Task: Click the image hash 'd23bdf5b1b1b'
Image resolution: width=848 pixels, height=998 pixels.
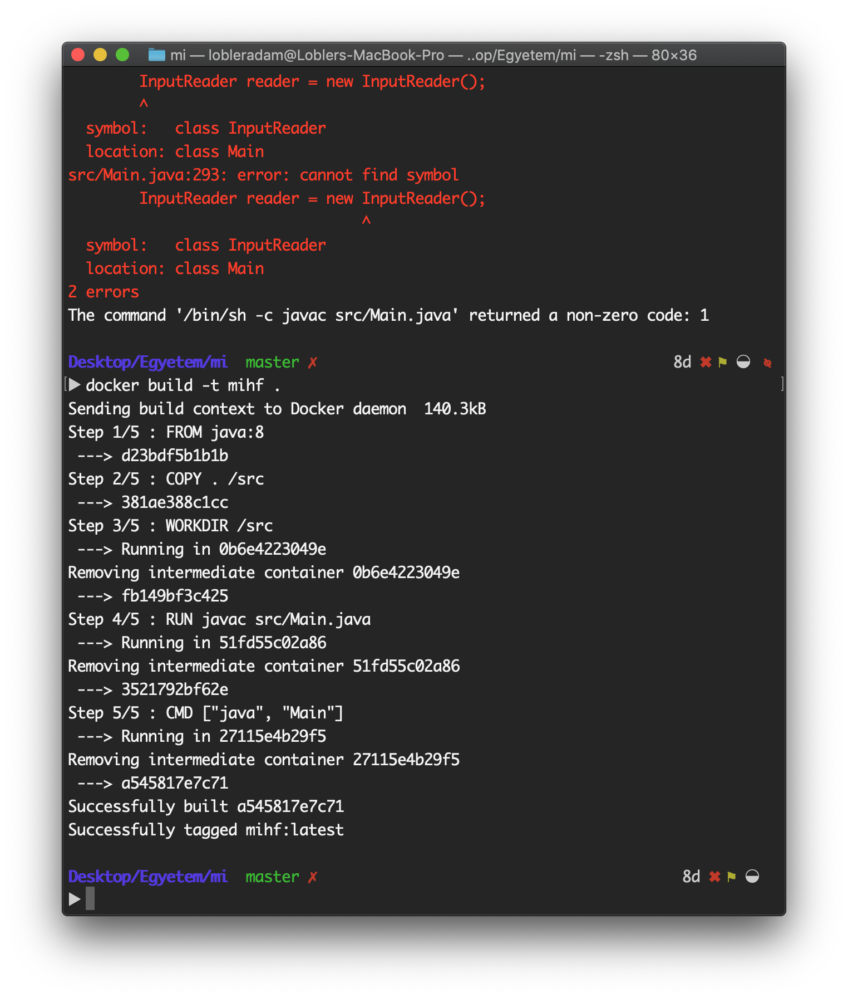Action: click(175, 456)
